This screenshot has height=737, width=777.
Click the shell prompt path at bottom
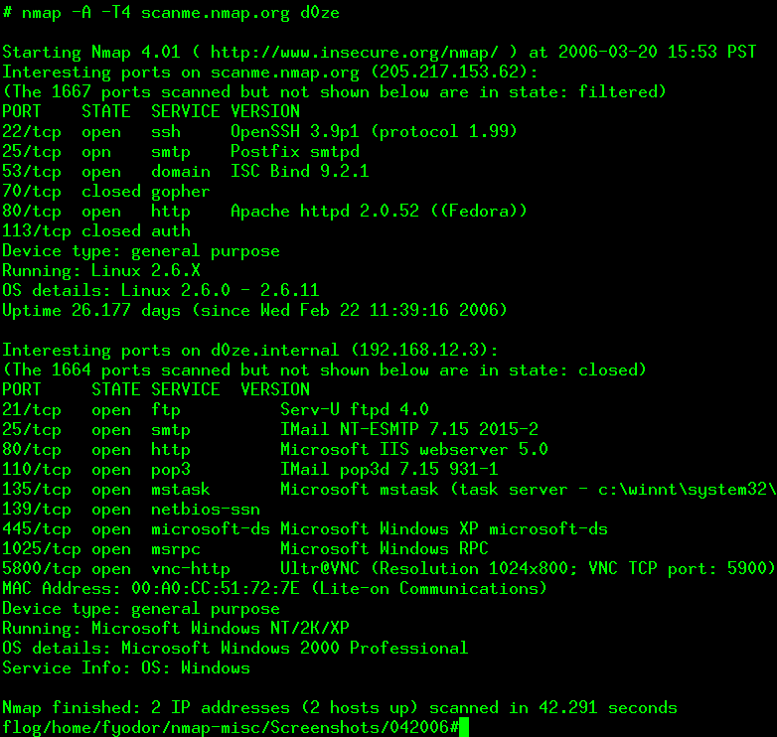coord(231,728)
